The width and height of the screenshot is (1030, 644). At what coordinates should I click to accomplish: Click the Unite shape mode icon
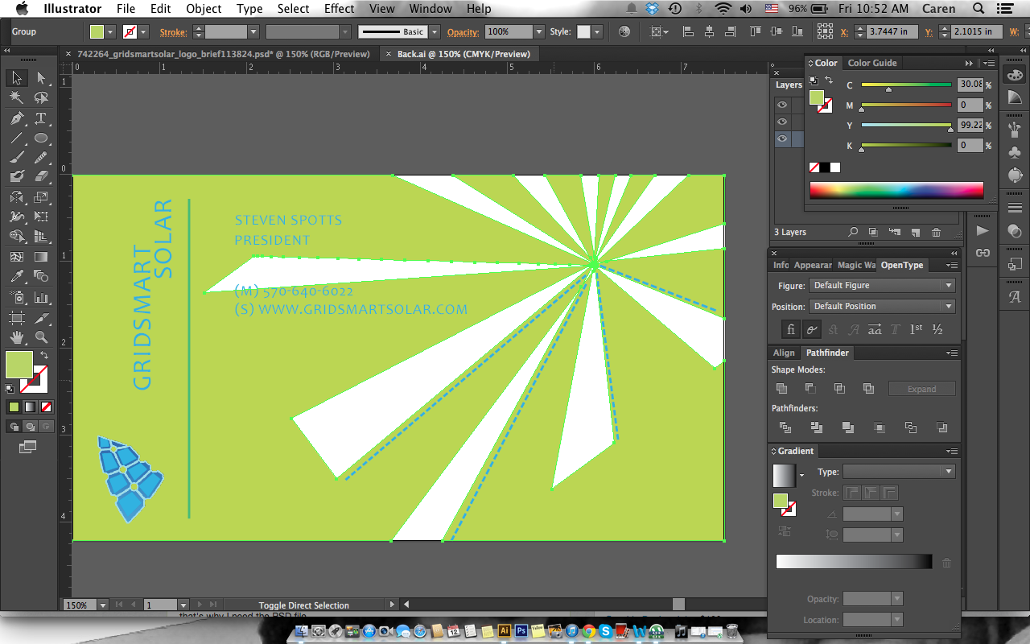click(781, 388)
